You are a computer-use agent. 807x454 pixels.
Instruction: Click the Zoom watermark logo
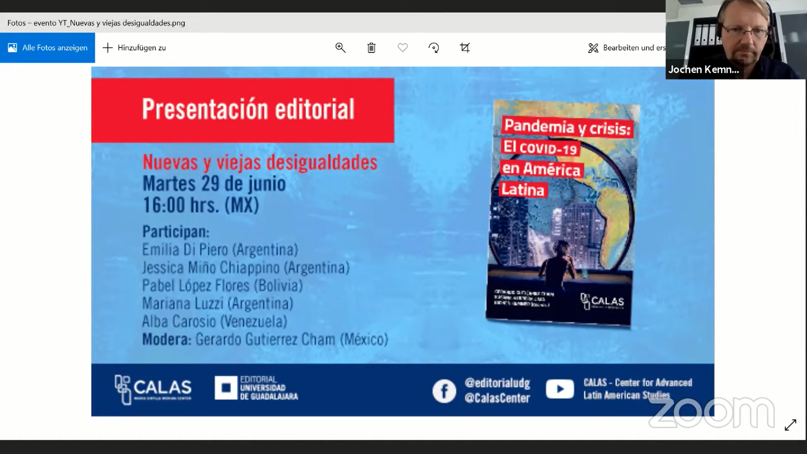point(711,413)
